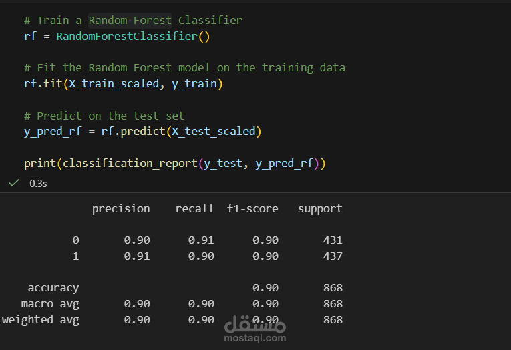Screen dimensions: 511x350
Task: Click the green execution success checkmark
Action: pos(13,182)
